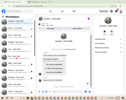Open the Roadgirl - 1 bed 1 bath chat
126x100 pixels.
point(17,43)
